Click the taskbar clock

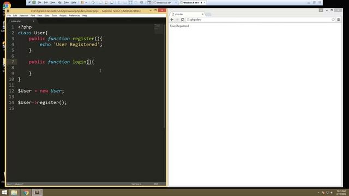pyautogui.click(x=341, y=192)
